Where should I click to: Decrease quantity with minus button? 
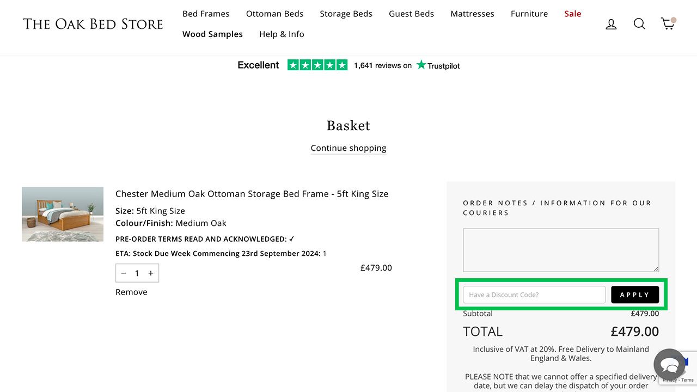124,273
